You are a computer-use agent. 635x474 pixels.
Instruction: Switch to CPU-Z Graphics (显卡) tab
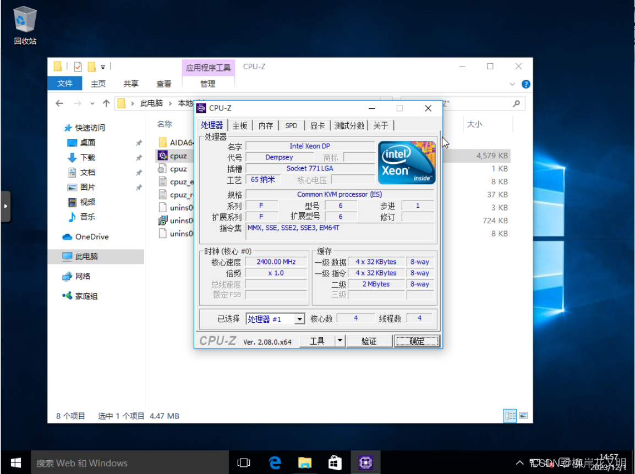coord(317,125)
